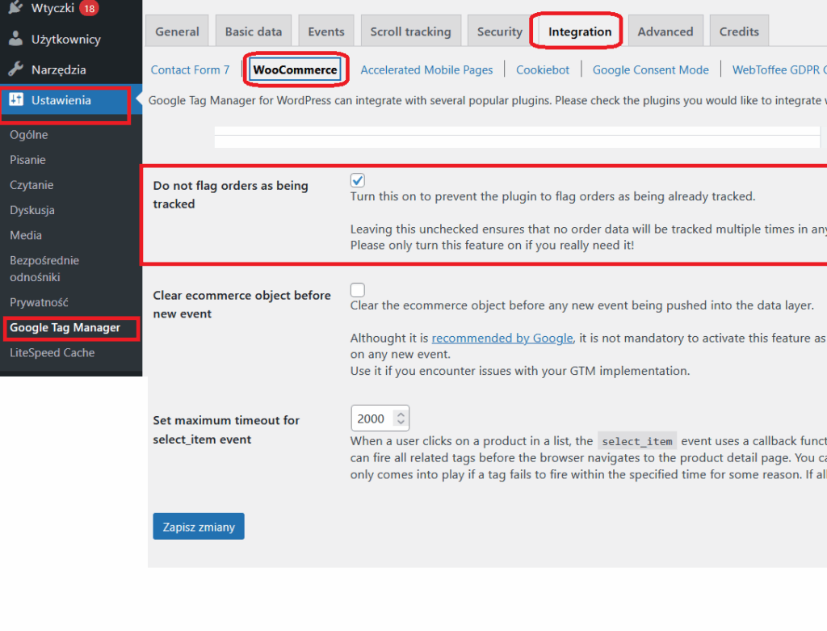Open the Google Consent Mode subtab
This screenshot has width=827, height=631.
650,69
